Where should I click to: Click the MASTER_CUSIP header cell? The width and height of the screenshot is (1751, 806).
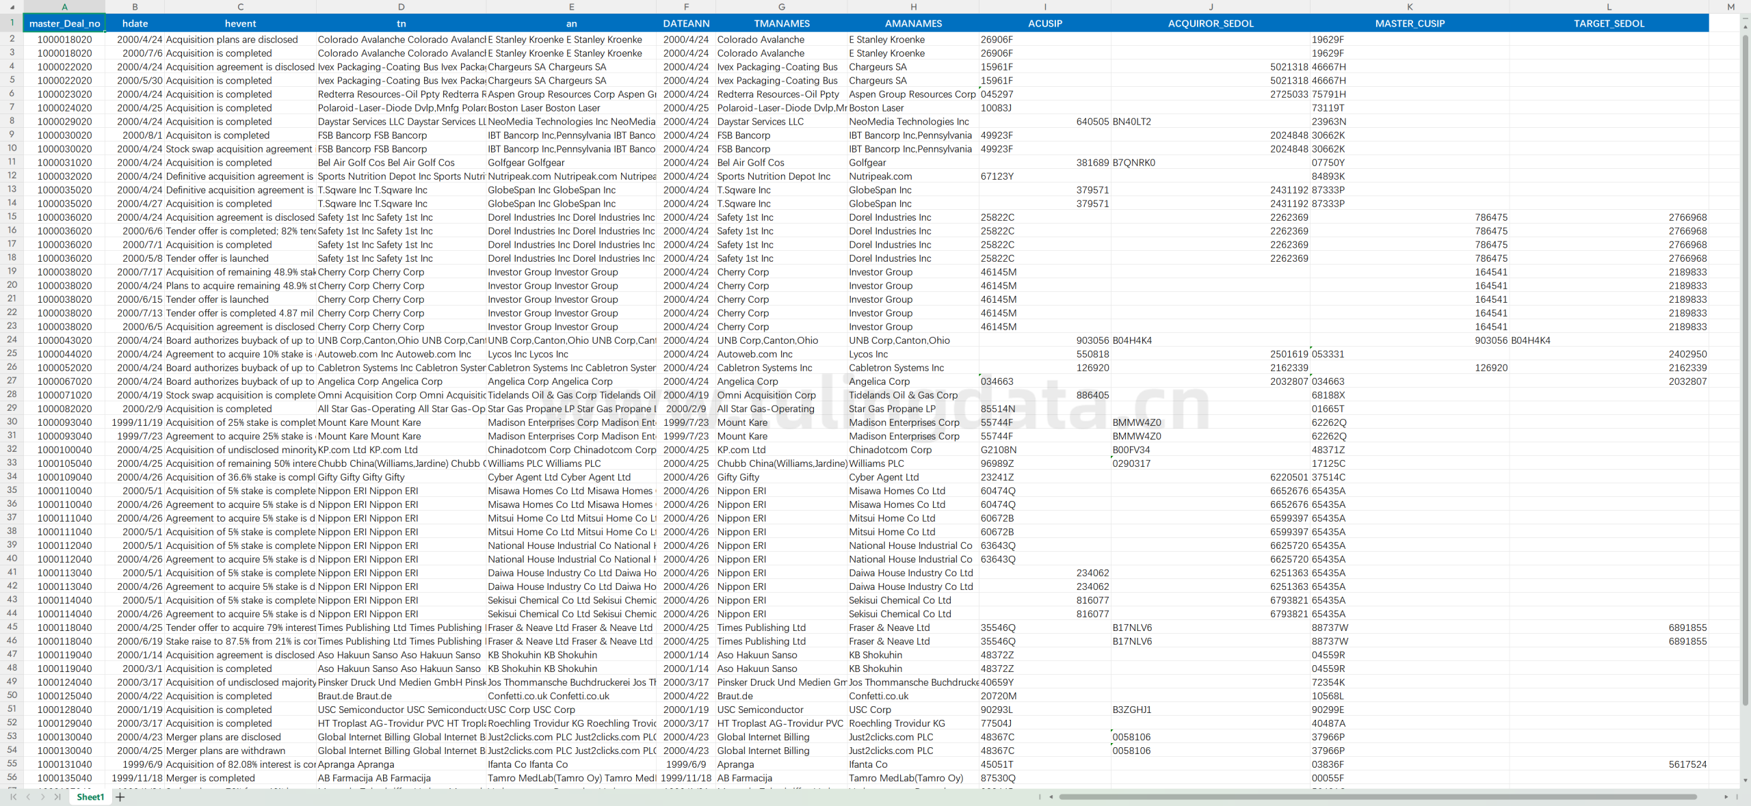1410,23
